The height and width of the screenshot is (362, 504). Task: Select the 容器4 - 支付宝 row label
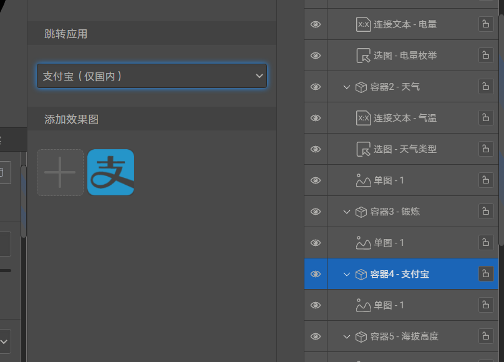(400, 274)
